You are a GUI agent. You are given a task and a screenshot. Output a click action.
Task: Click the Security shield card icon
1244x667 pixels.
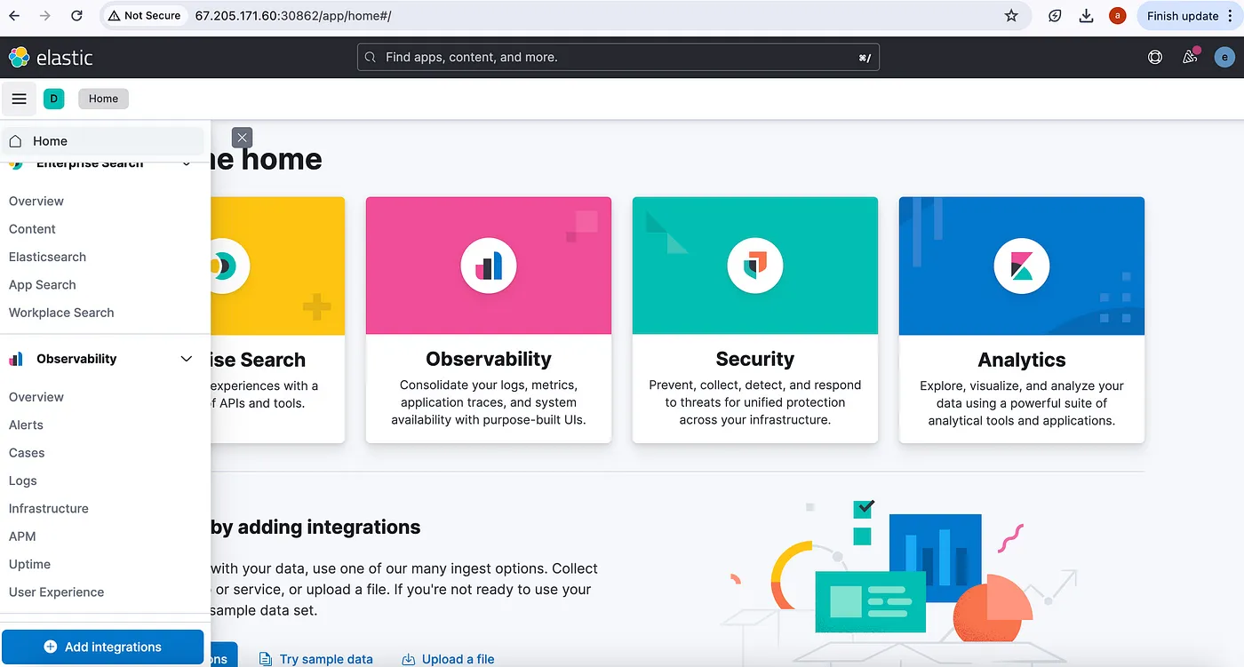[x=755, y=266]
